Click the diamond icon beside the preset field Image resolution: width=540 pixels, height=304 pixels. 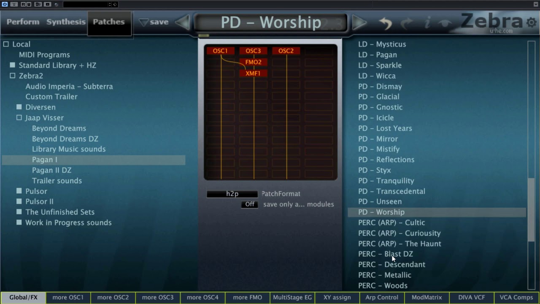[x=115, y=4]
